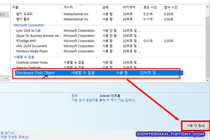210x140 pixels.
Task: Click the 상태 column header
Action: pos(111,7)
